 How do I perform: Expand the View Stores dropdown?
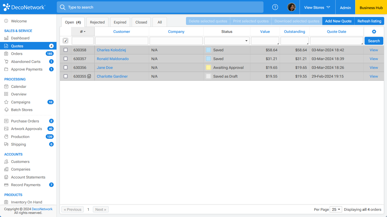click(x=317, y=7)
